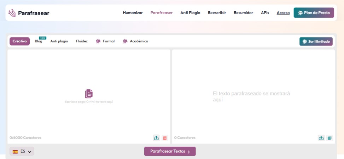Open Humanizar from the top navigation
This screenshot has width=344, height=159.
click(133, 13)
